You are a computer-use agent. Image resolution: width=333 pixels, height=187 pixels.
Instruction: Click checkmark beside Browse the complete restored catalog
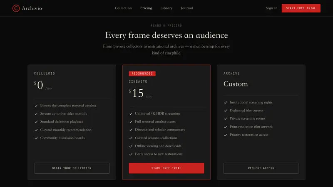[36, 106]
